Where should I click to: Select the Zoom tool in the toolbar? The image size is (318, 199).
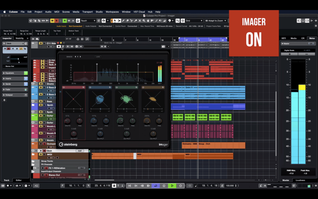(x=144, y=21)
